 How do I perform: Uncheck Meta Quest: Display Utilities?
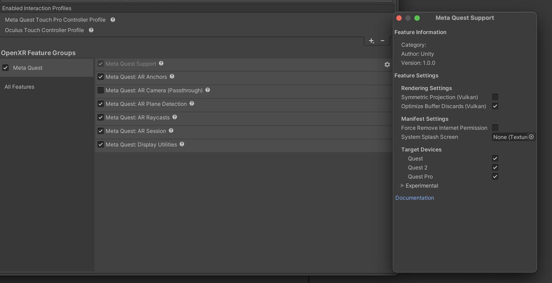pyautogui.click(x=100, y=145)
